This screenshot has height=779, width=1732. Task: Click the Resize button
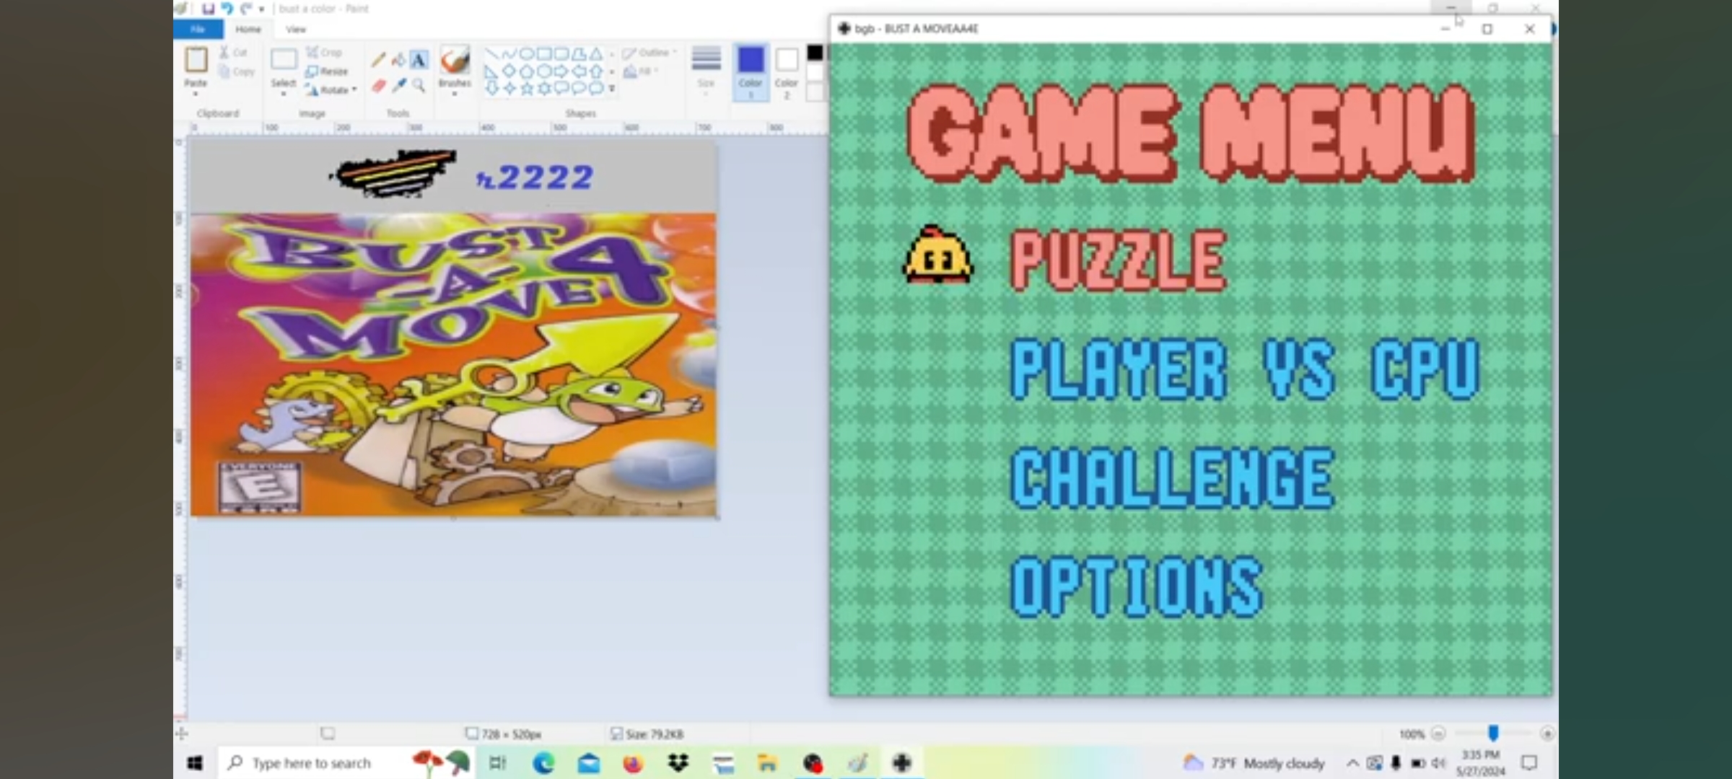pyautogui.click(x=327, y=71)
